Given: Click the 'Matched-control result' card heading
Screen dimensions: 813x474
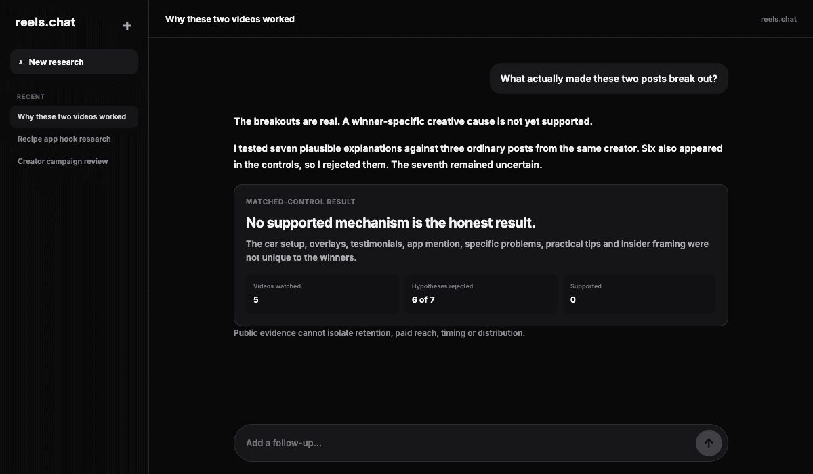Looking at the screenshot, I should [300, 202].
